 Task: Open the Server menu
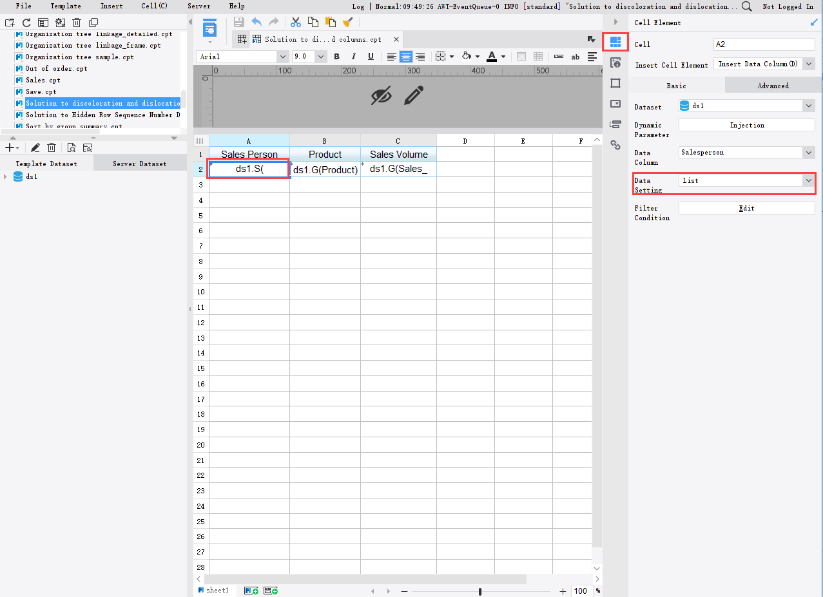pos(198,6)
